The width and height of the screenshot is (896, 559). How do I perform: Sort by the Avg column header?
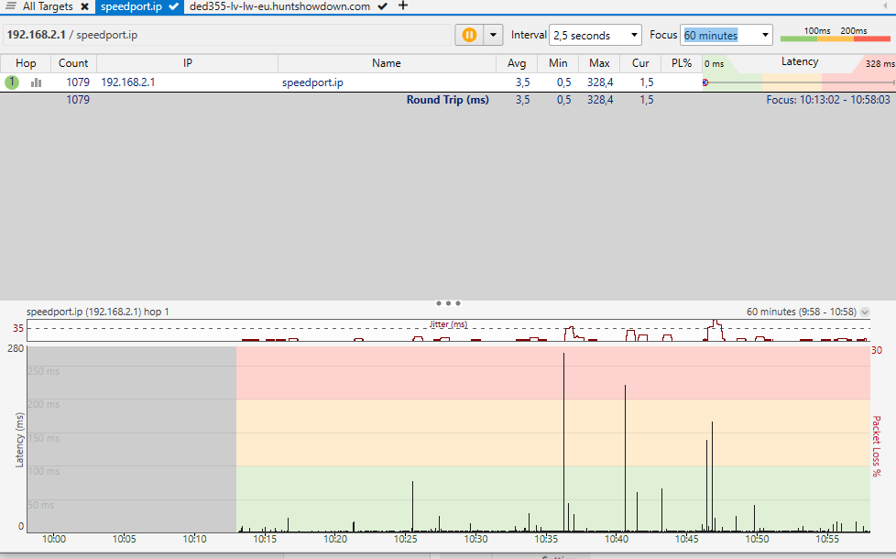click(x=517, y=63)
